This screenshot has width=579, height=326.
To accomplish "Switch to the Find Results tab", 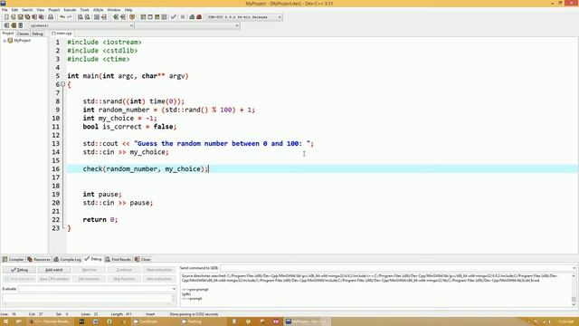I will point(119,260).
